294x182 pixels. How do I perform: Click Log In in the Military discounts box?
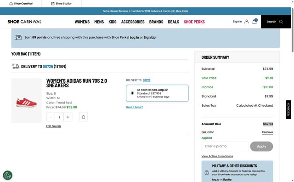[x=215, y=180]
